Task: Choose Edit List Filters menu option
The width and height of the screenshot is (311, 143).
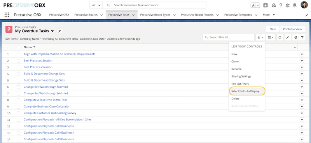Action: coord(247,84)
